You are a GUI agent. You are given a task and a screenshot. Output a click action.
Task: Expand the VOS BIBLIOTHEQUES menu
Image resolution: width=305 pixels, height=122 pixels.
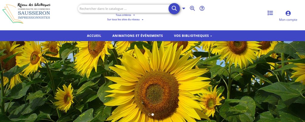193,36
